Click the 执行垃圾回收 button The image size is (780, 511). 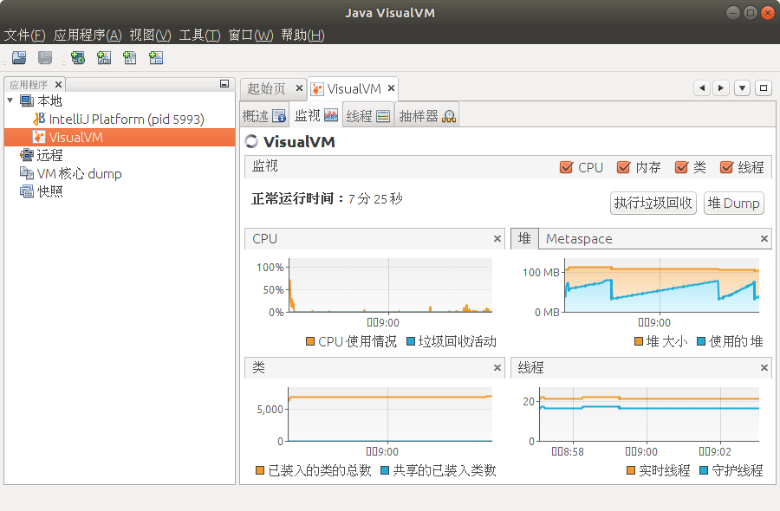point(653,203)
